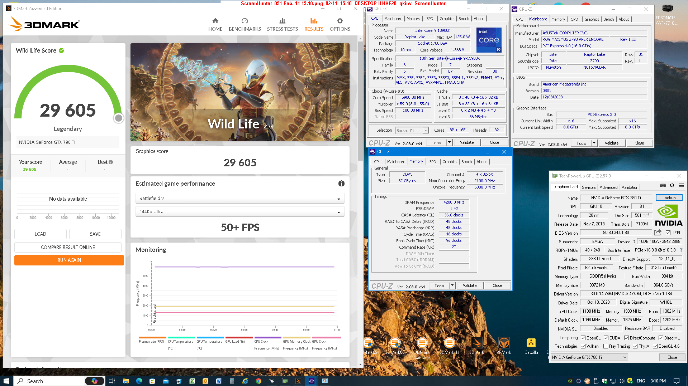This screenshot has width=688, height=386.
Task: Open 3DMark06 desktop shortcut
Action: [395, 346]
